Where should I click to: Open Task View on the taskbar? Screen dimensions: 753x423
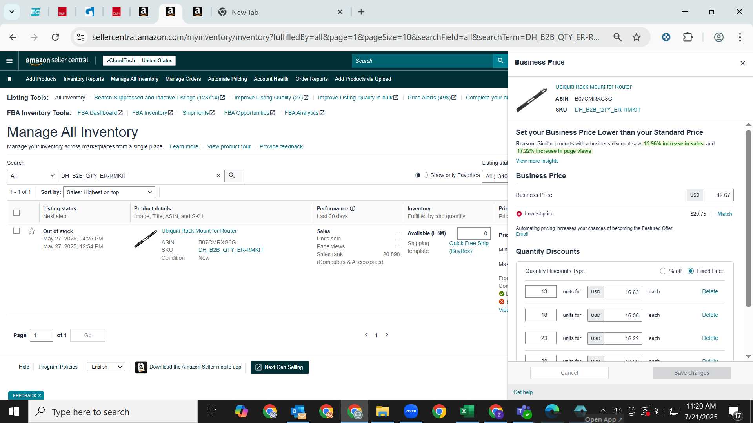(212, 411)
